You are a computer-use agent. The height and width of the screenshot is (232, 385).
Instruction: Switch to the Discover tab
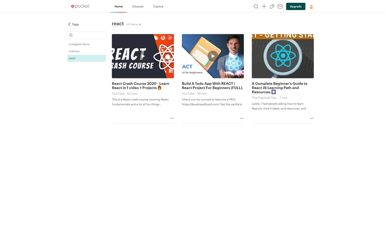138,7
